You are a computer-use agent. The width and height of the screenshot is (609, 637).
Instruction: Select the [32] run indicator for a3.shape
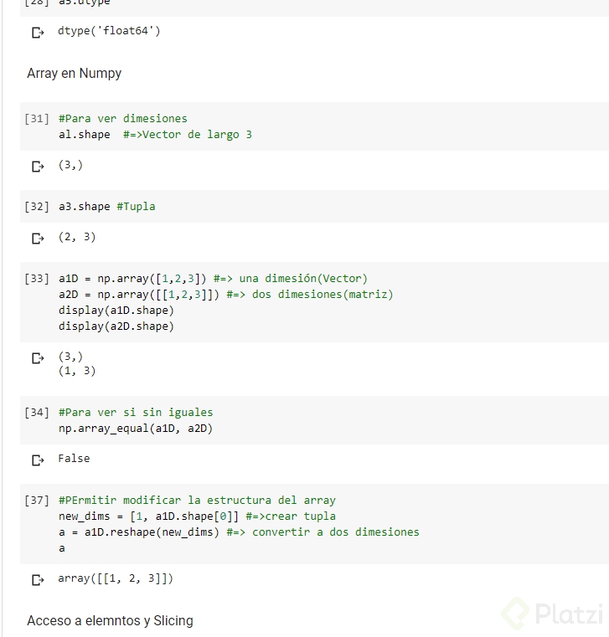coord(37,207)
